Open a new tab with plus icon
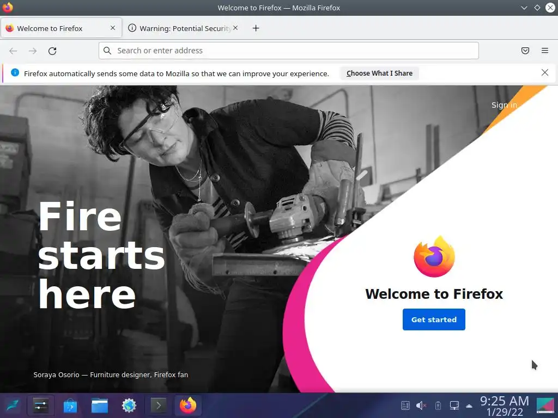 [256, 28]
